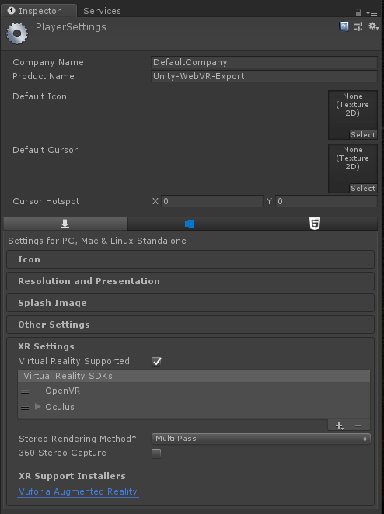Select the Standalone download arrow platform tab
The image size is (384, 514).
pos(65,224)
